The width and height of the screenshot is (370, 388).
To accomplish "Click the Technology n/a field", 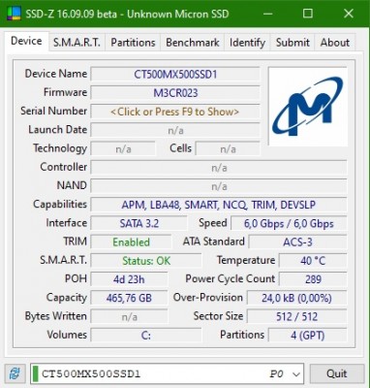I will [123, 149].
